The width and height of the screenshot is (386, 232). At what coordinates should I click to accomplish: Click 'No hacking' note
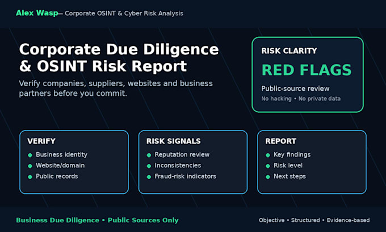click(x=276, y=99)
